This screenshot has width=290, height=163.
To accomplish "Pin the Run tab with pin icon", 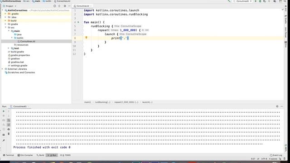I will (4, 140).
